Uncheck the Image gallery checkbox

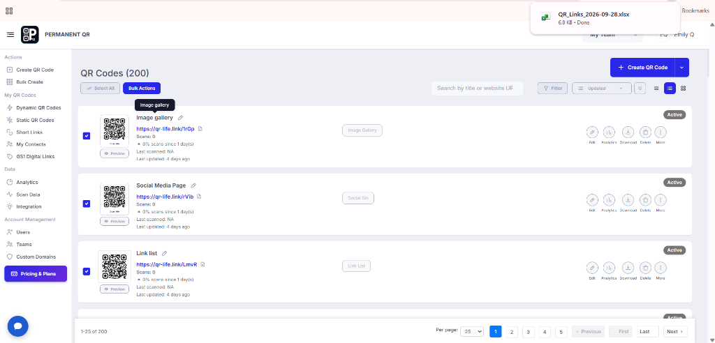pos(87,136)
